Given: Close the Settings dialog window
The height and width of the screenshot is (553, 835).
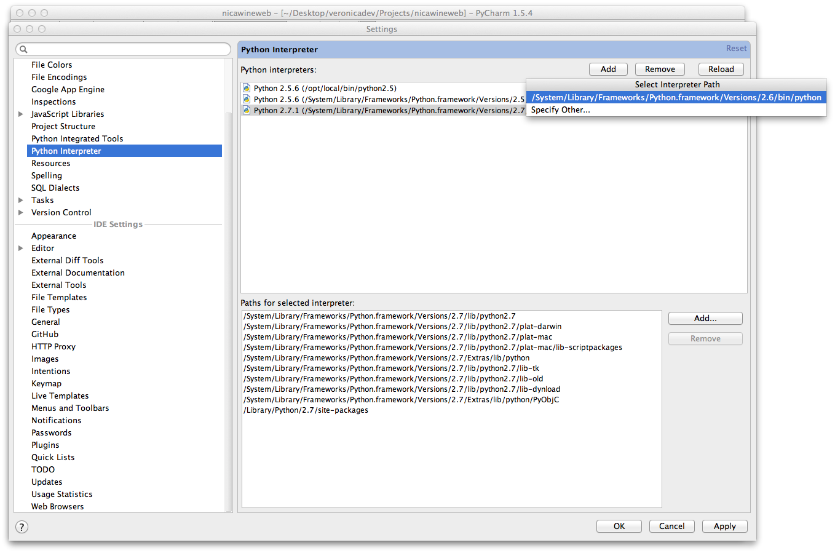Looking at the screenshot, I should (x=17, y=29).
